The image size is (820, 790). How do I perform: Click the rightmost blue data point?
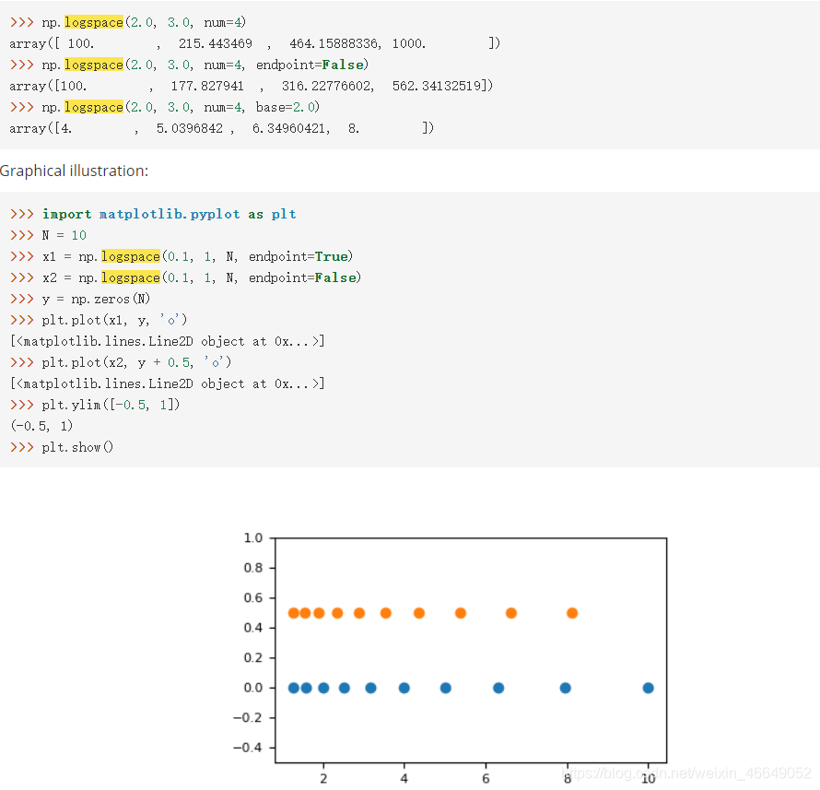[648, 687]
